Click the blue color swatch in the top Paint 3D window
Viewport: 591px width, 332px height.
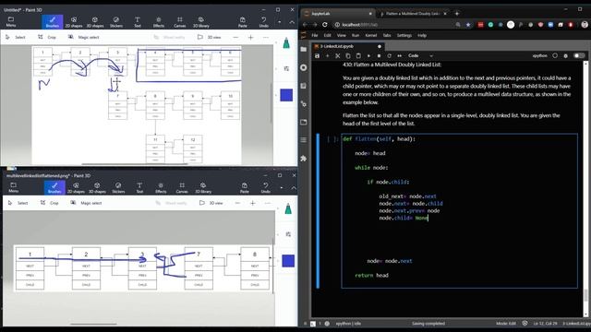click(286, 95)
